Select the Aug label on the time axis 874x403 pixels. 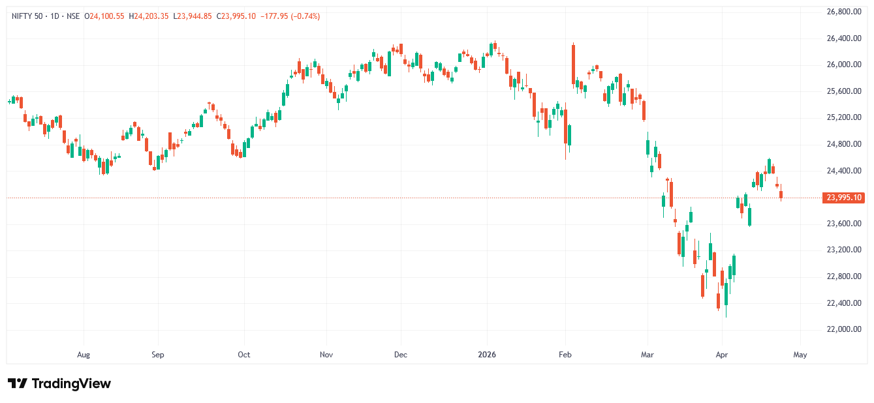coord(84,355)
